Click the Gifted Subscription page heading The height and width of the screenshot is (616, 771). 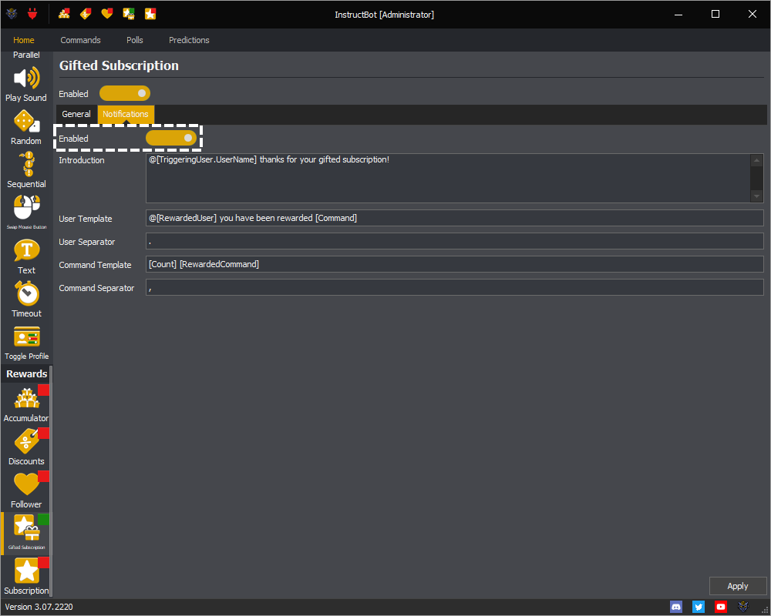tap(119, 65)
